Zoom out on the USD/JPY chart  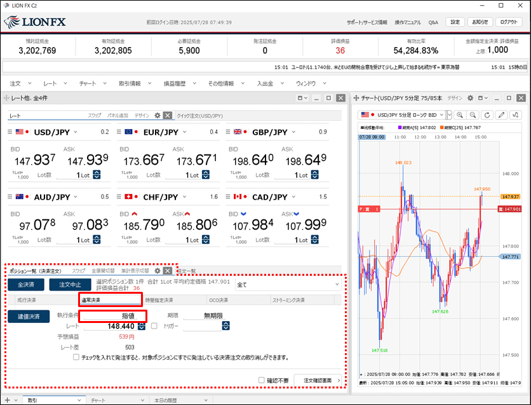tap(473, 115)
